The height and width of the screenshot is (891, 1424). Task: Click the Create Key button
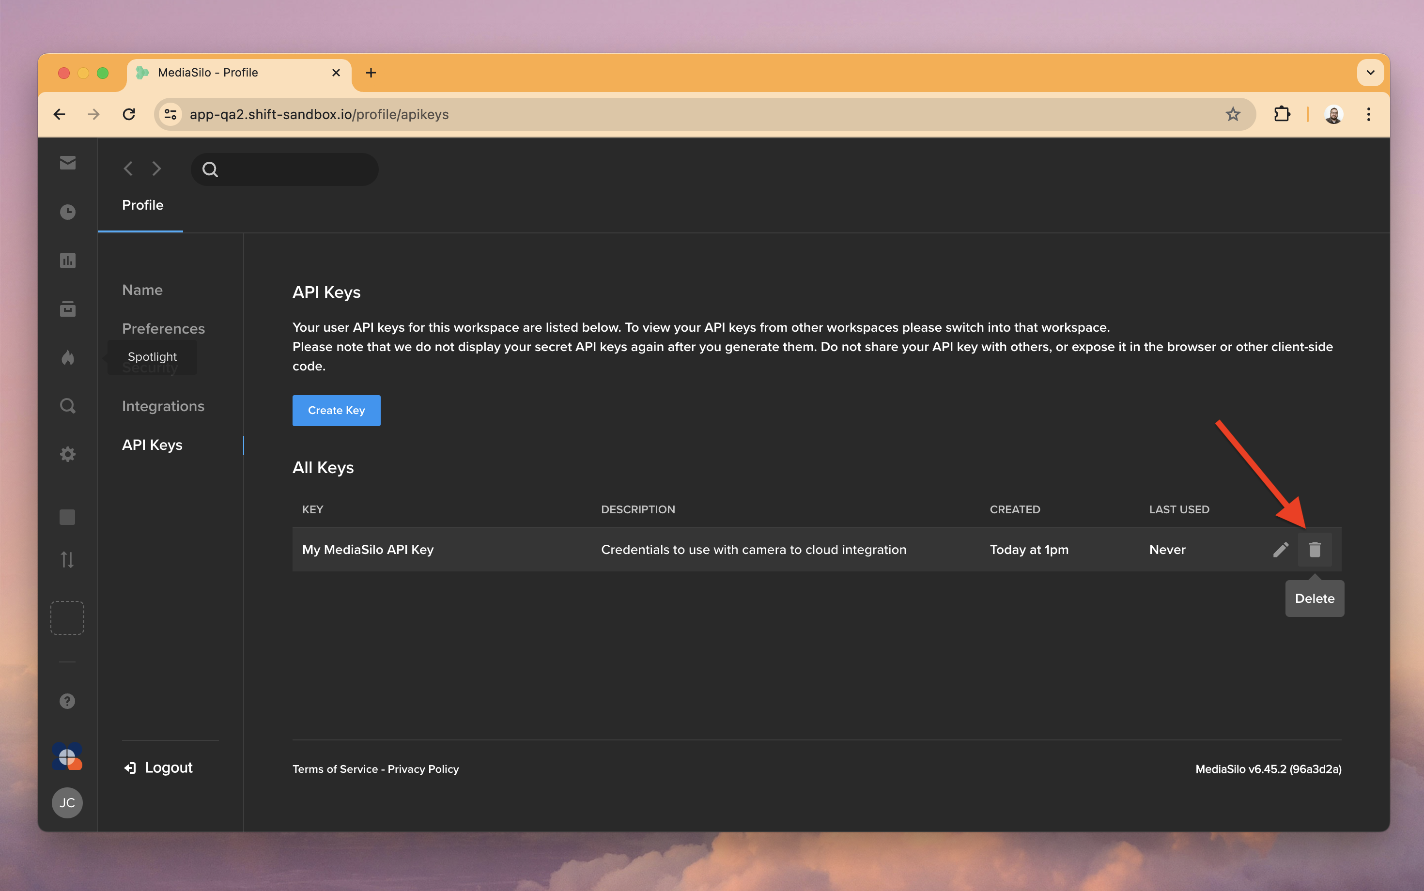[x=337, y=410]
